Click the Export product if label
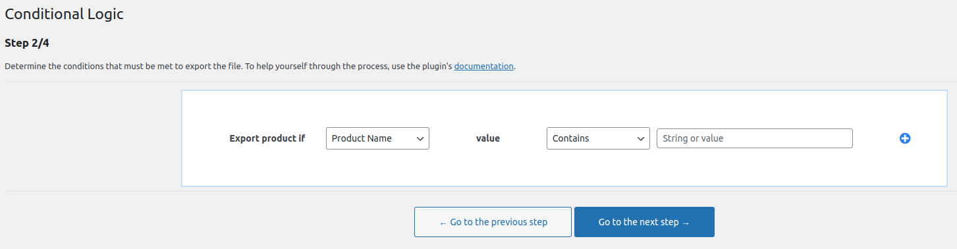The width and height of the screenshot is (957, 249). point(267,138)
